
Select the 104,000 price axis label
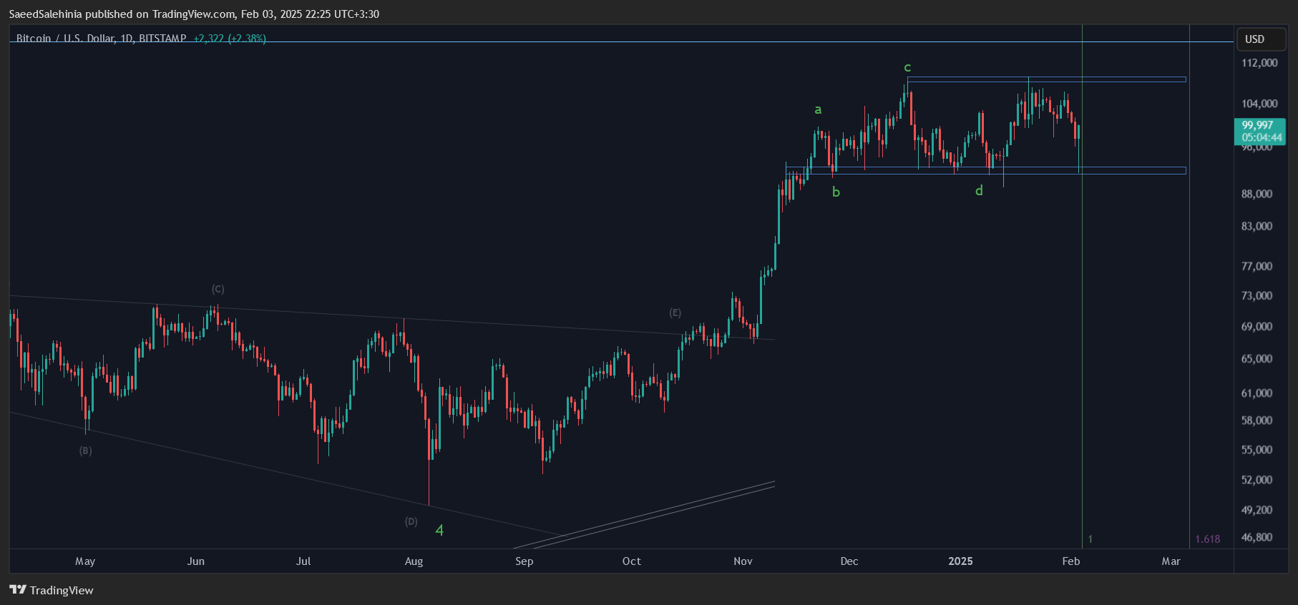[1259, 104]
